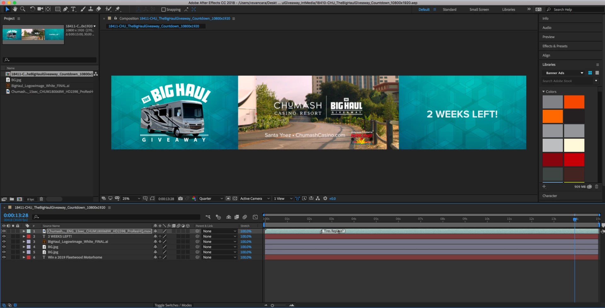Hide the BigHaul_LogowImage_White_FINAL.ai layer

click(4, 242)
